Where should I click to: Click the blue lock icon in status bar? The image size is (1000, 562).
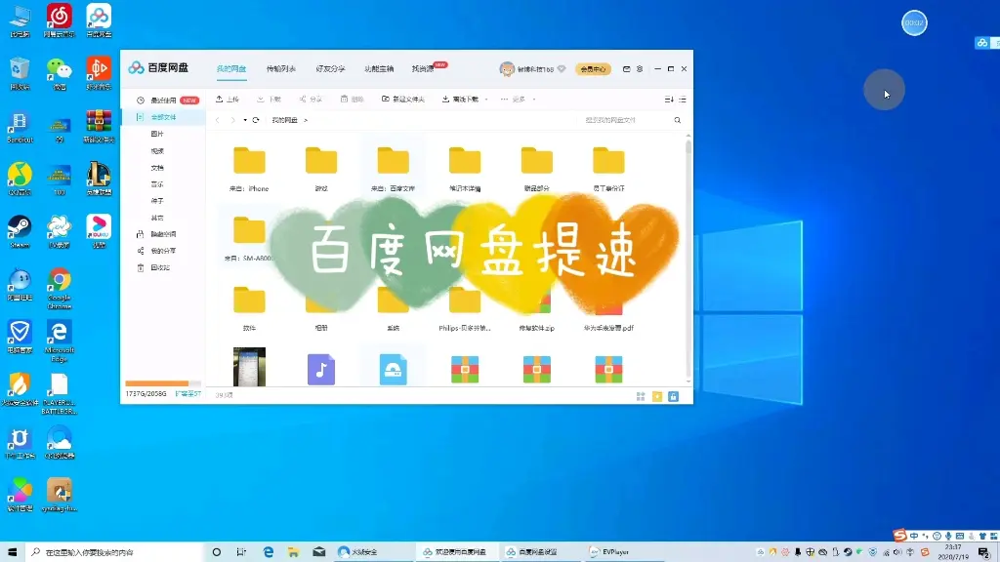point(673,396)
